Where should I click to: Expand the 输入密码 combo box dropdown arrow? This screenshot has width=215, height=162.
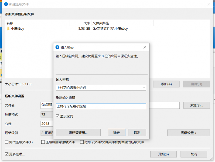click(144, 88)
